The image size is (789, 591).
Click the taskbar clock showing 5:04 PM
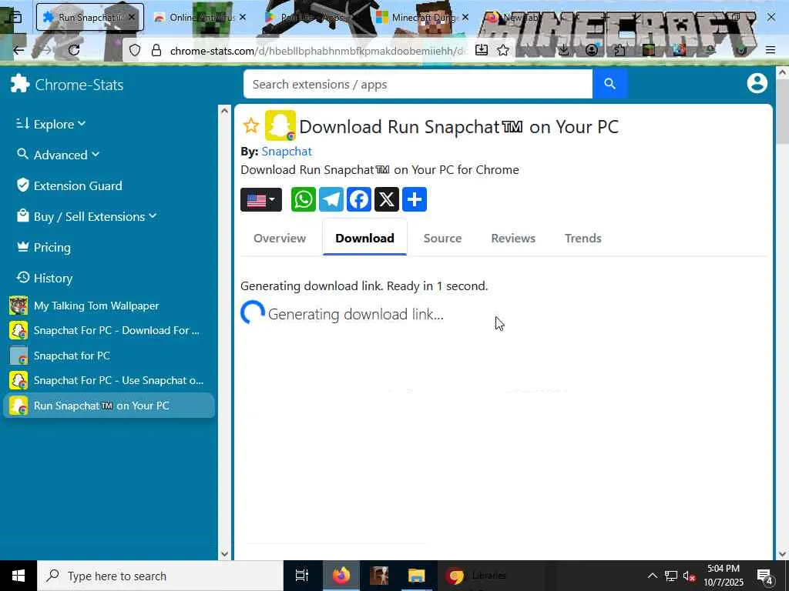(723, 576)
